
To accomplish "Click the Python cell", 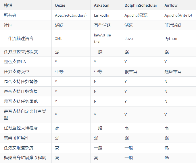I will [x=171, y=38].
